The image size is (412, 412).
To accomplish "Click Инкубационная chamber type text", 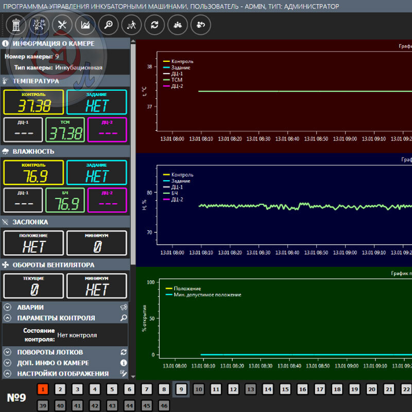I will [x=79, y=67].
